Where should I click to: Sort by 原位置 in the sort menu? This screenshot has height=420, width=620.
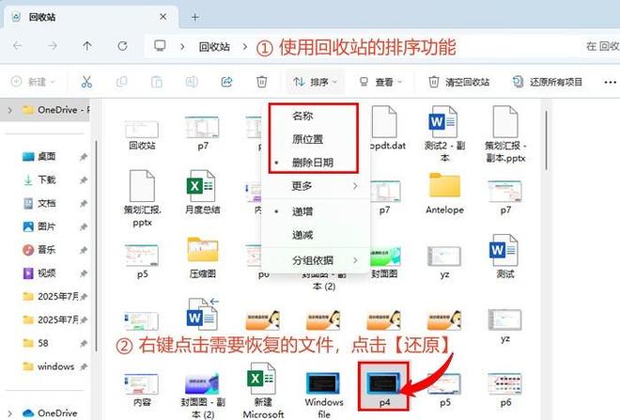(307, 139)
